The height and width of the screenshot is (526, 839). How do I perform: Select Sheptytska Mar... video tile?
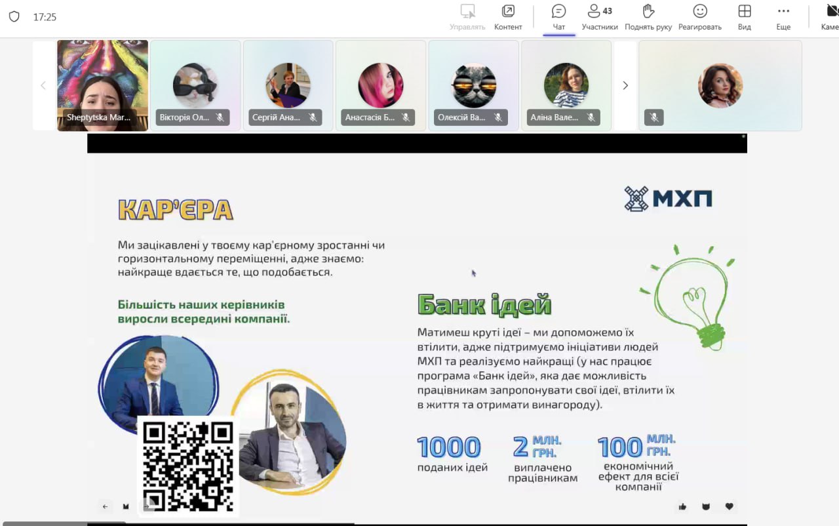coord(102,85)
